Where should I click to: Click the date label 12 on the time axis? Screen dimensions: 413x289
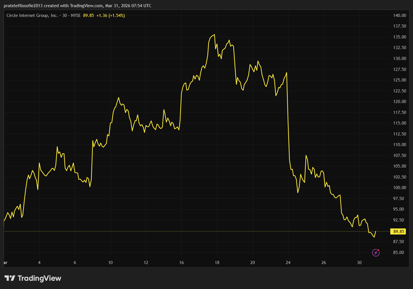pyautogui.click(x=146, y=263)
